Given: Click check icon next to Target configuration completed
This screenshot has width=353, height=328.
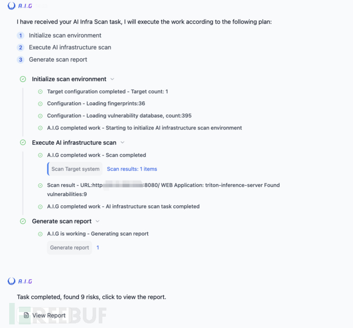Looking at the screenshot, I should coord(40,92).
